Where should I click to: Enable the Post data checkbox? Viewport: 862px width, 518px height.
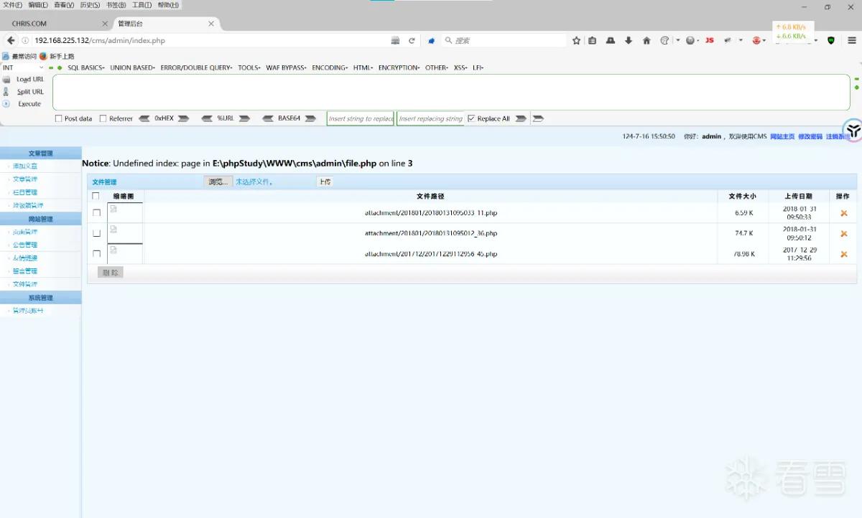pyautogui.click(x=59, y=118)
